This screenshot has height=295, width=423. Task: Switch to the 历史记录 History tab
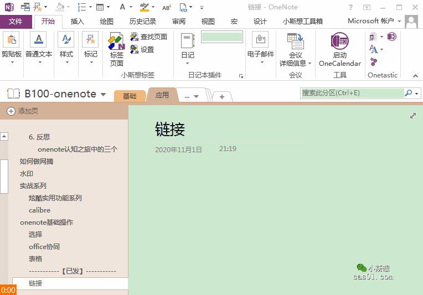pyautogui.click(x=142, y=21)
